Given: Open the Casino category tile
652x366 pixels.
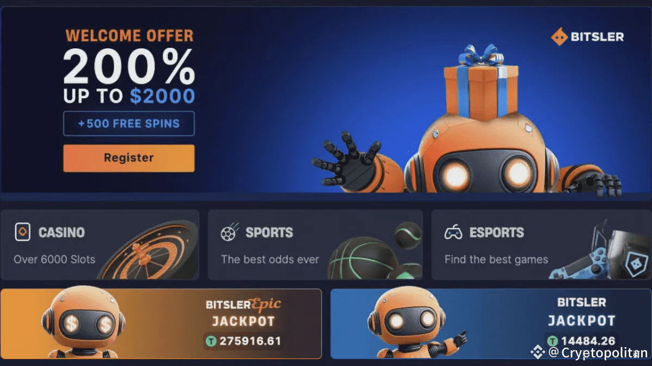Looking at the screenshot, I should click(x=99, y=245).
